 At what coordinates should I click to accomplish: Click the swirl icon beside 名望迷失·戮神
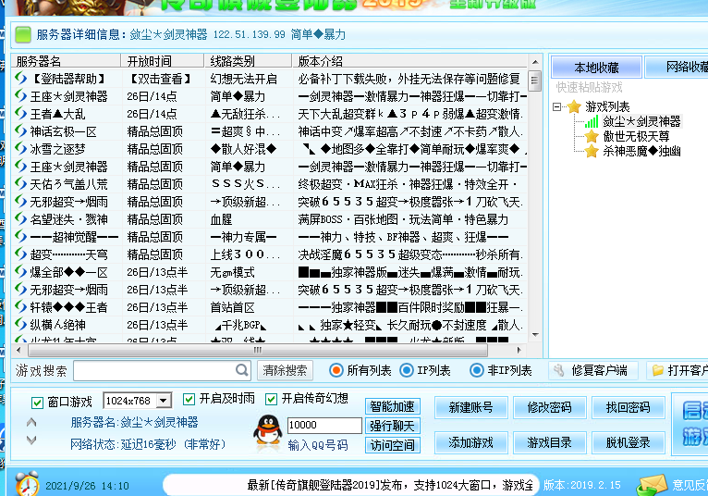coord(20,219)
